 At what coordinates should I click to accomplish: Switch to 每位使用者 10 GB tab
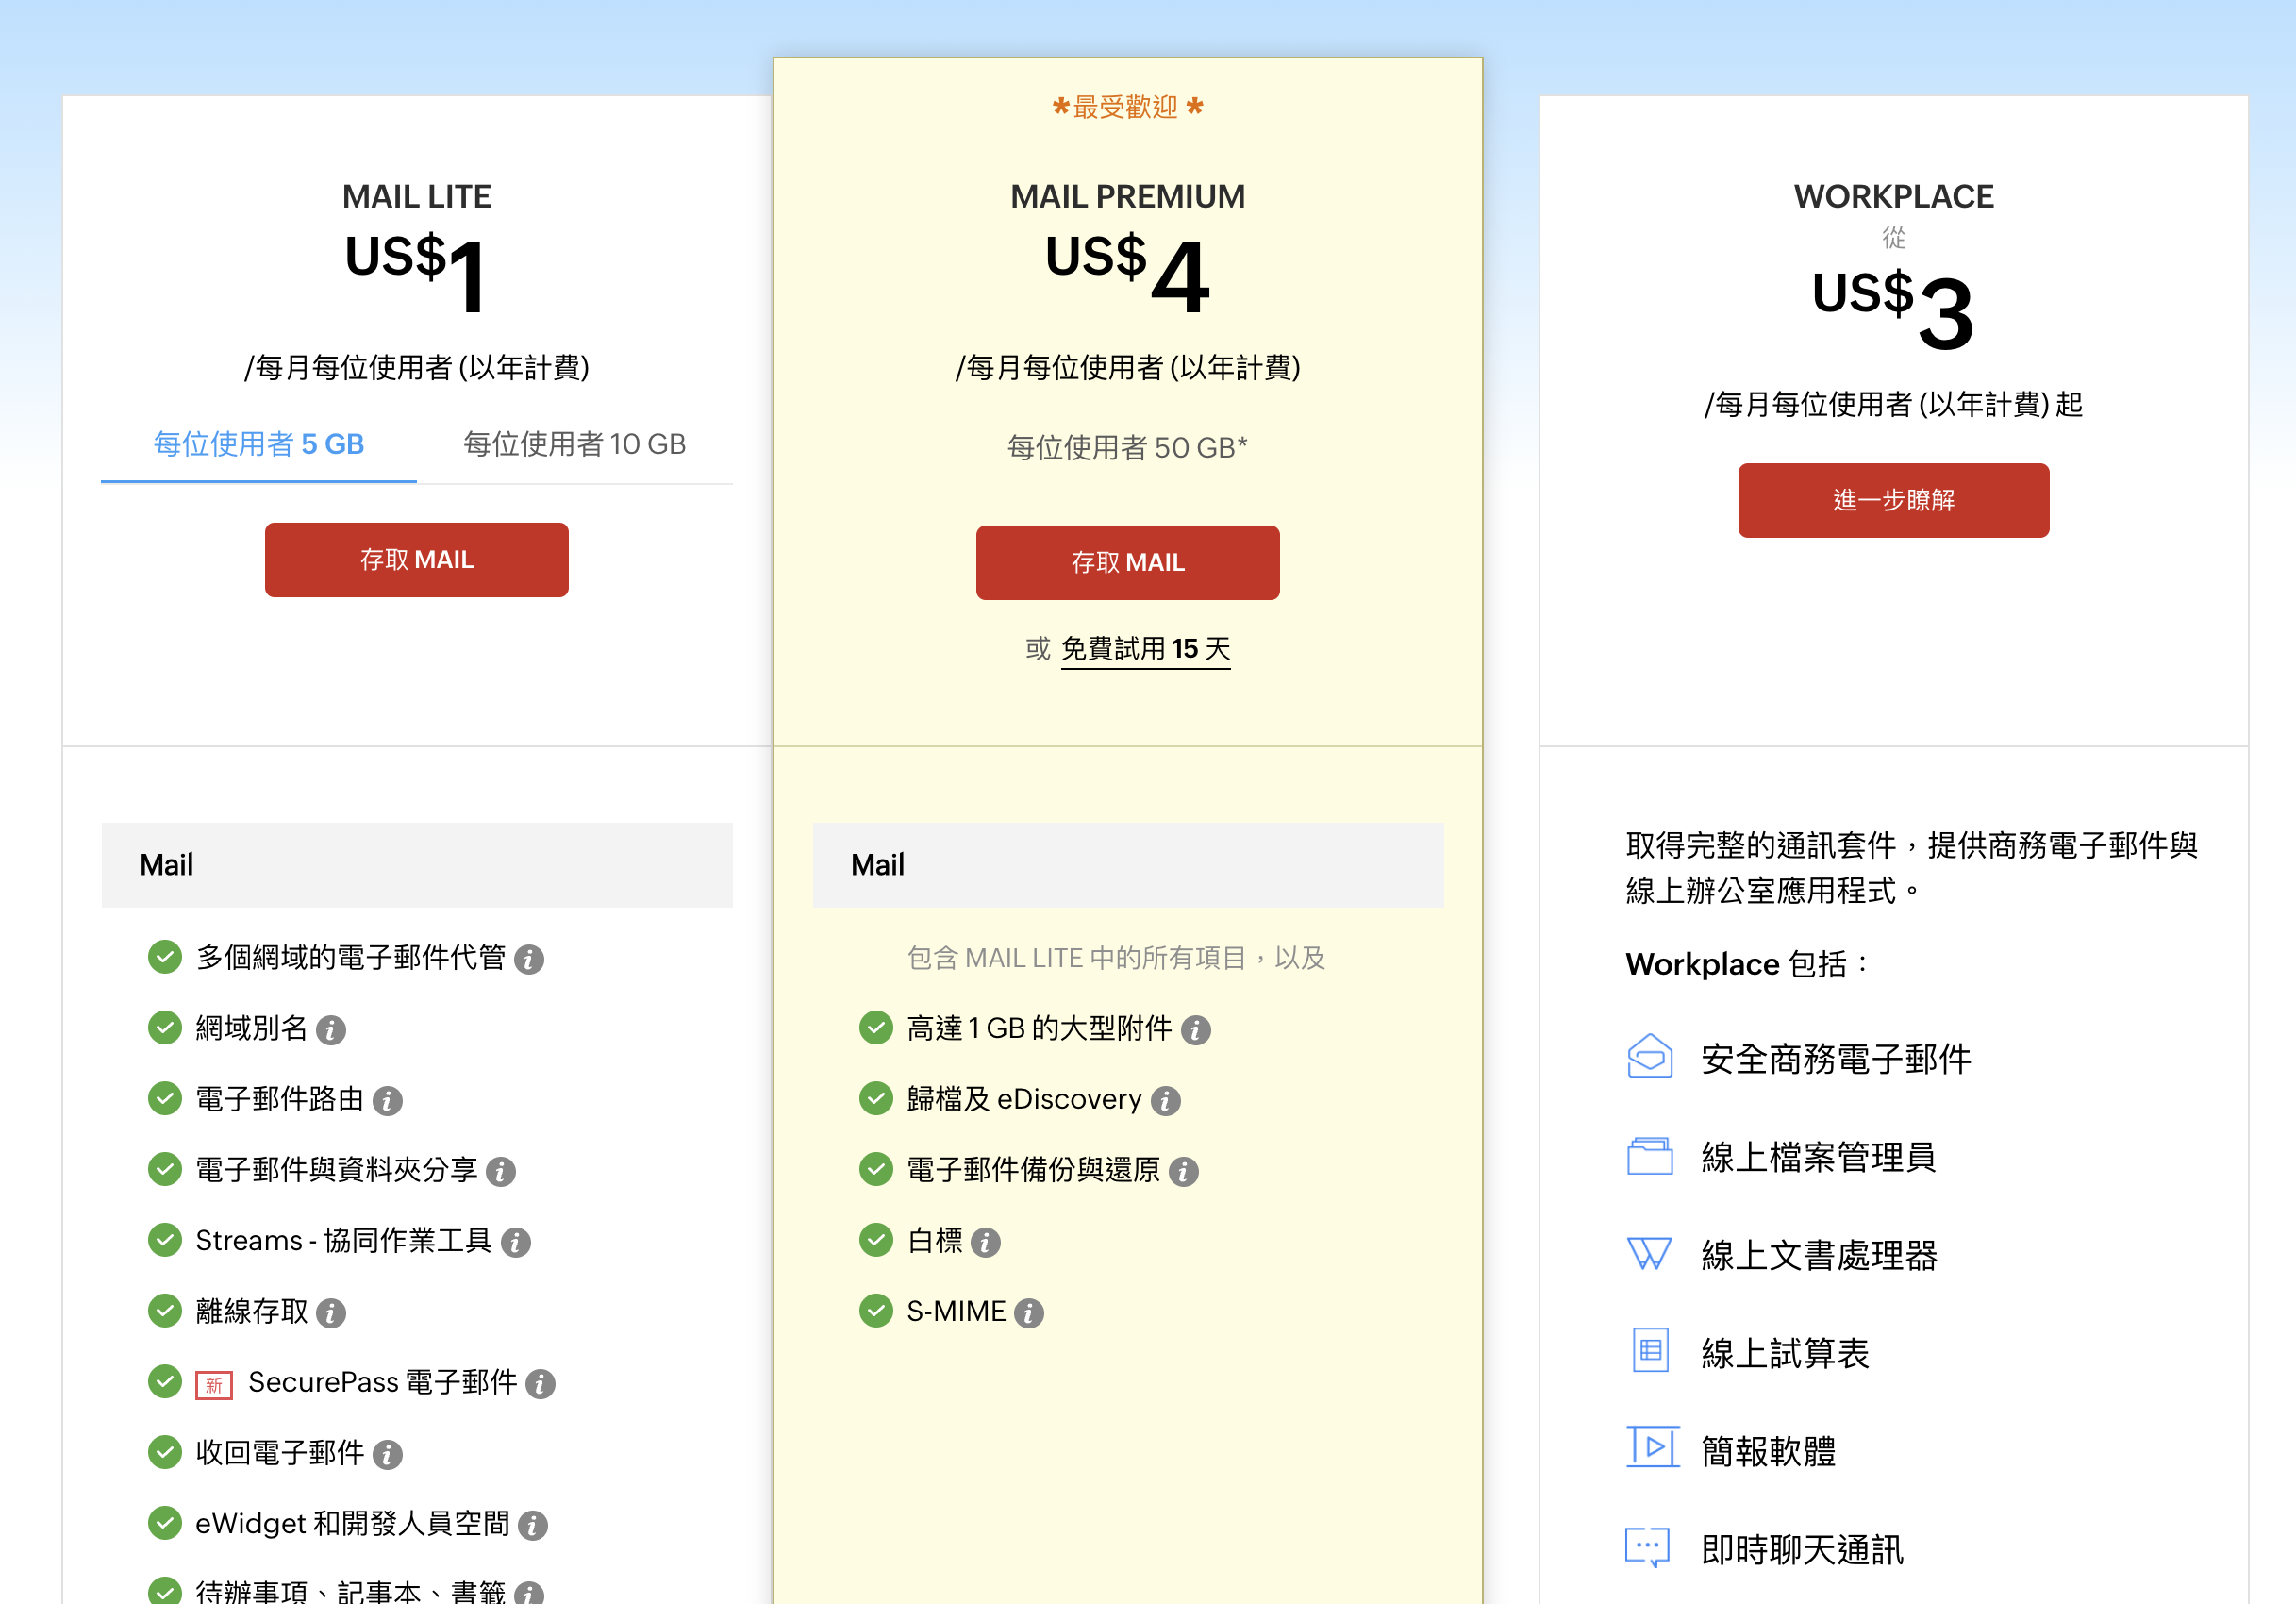click(x=574, y=444)
